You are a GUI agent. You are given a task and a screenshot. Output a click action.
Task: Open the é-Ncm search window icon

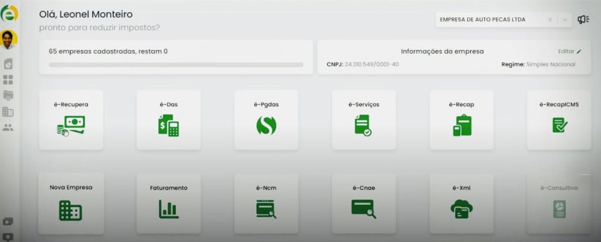(266, 209)
